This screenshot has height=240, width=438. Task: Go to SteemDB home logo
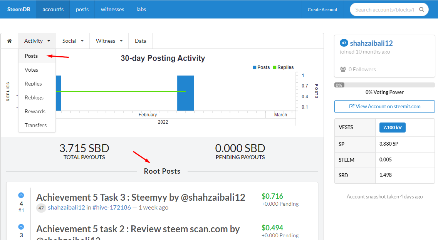pyautogui.click(x=18, y=10)
